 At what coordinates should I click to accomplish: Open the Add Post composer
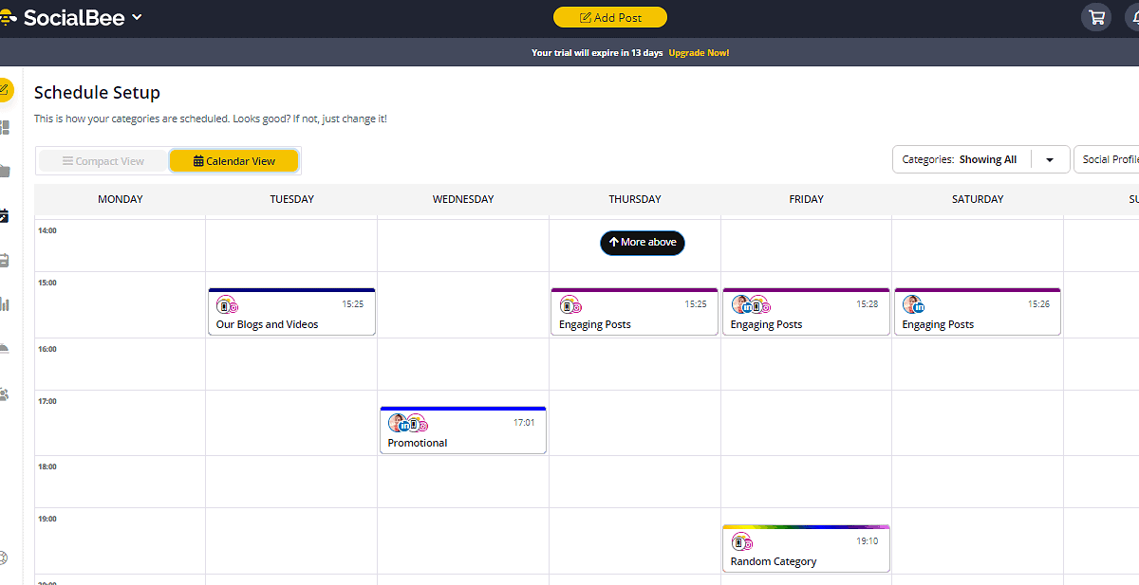[609, 17]
